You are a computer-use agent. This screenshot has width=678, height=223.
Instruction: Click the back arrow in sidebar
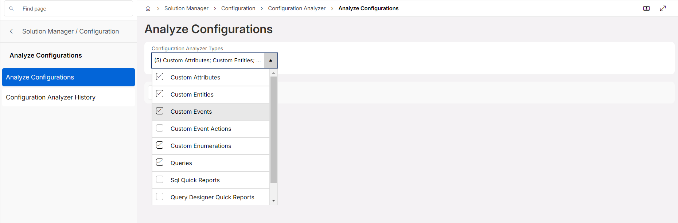click(11, 31)
